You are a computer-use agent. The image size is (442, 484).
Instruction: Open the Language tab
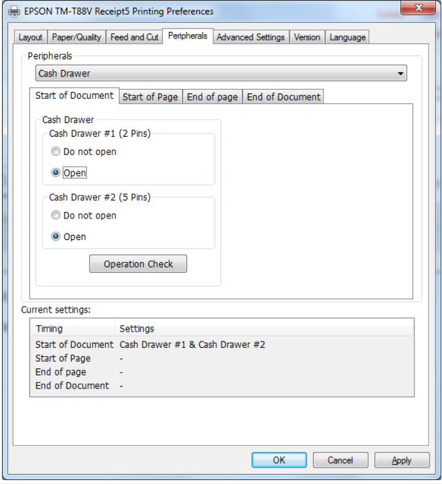point(348,37)
